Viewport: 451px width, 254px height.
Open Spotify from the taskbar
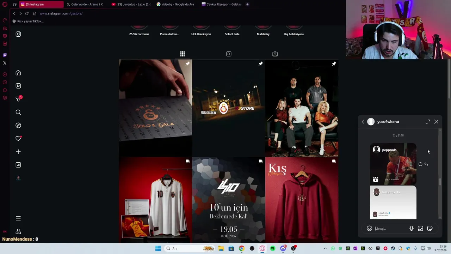point(273,248)
